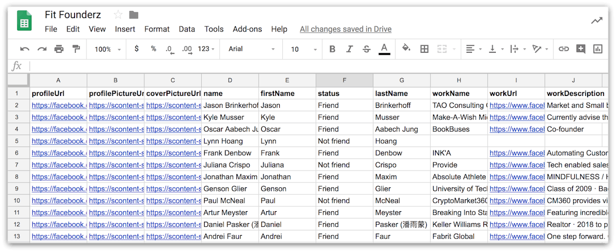Move document using the folder icon
The width and height of the screenshot is (616, 252).
coord(134,15)
